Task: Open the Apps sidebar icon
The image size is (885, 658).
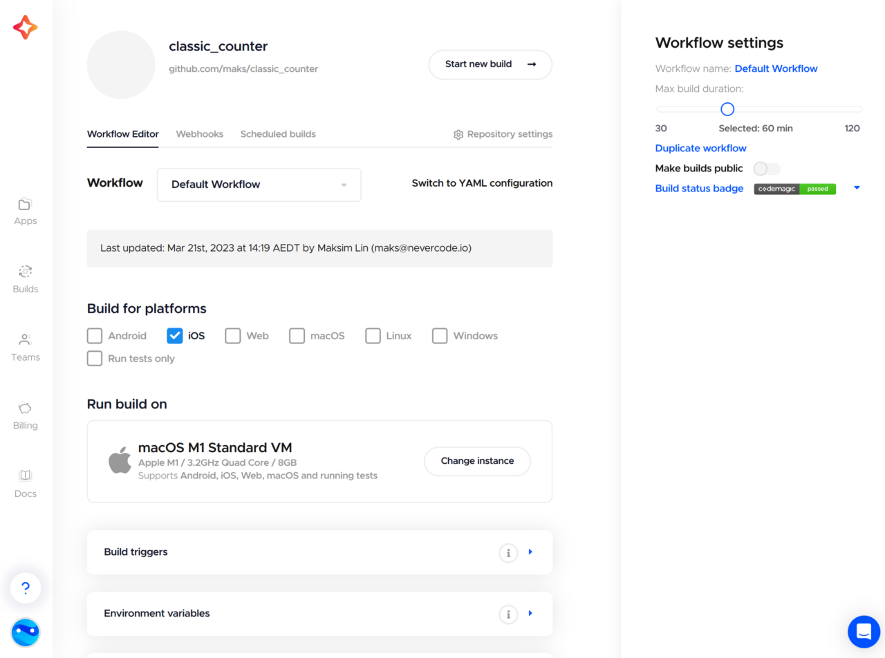Action: tap(25, 204)
